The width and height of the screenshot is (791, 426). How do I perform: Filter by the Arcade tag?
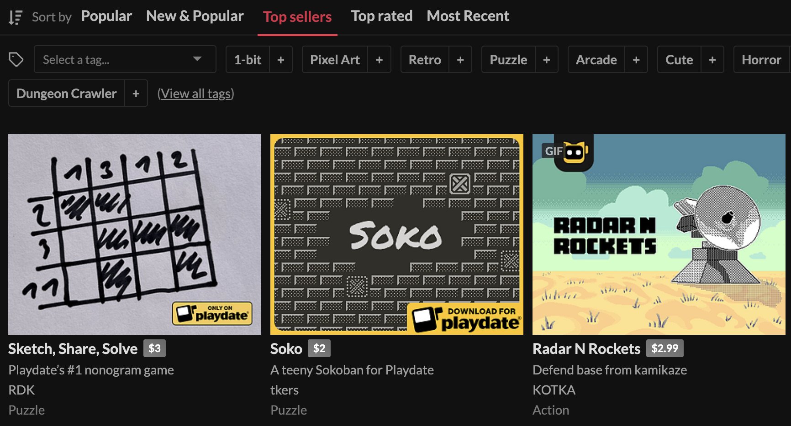(x=596, y=59)
